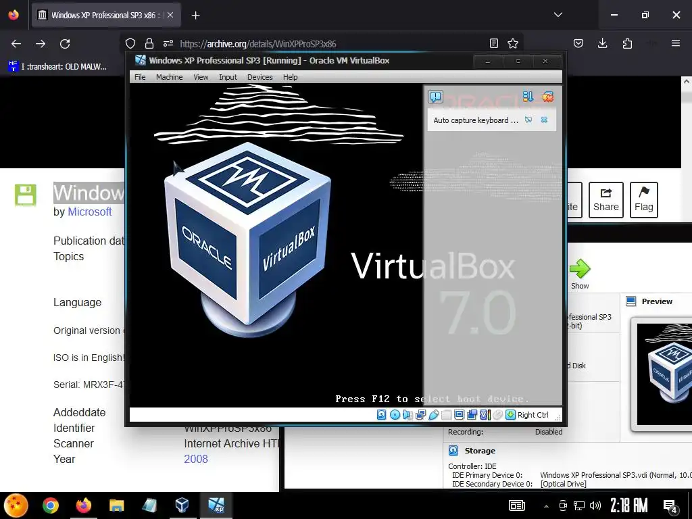Click the archive.org URL in the address bar
692x519 pixels.
tap(258, 44)
